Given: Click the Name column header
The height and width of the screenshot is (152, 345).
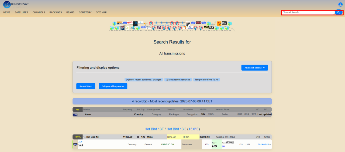Looking at the screenshot, I should (x=88, y=114).
